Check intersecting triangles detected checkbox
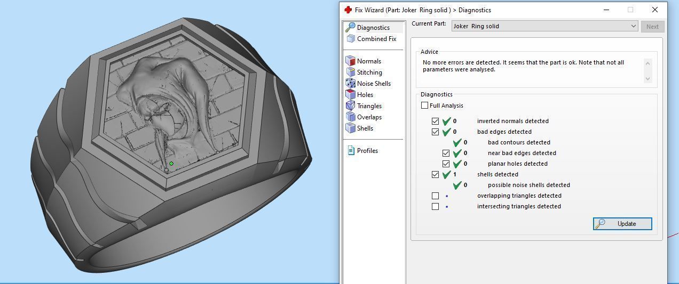Screen dimensions: 679x284 click(x=435, y=206)
